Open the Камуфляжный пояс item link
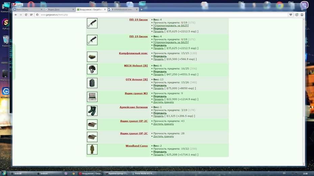This screenshot has height=176, width=314. 133,53
